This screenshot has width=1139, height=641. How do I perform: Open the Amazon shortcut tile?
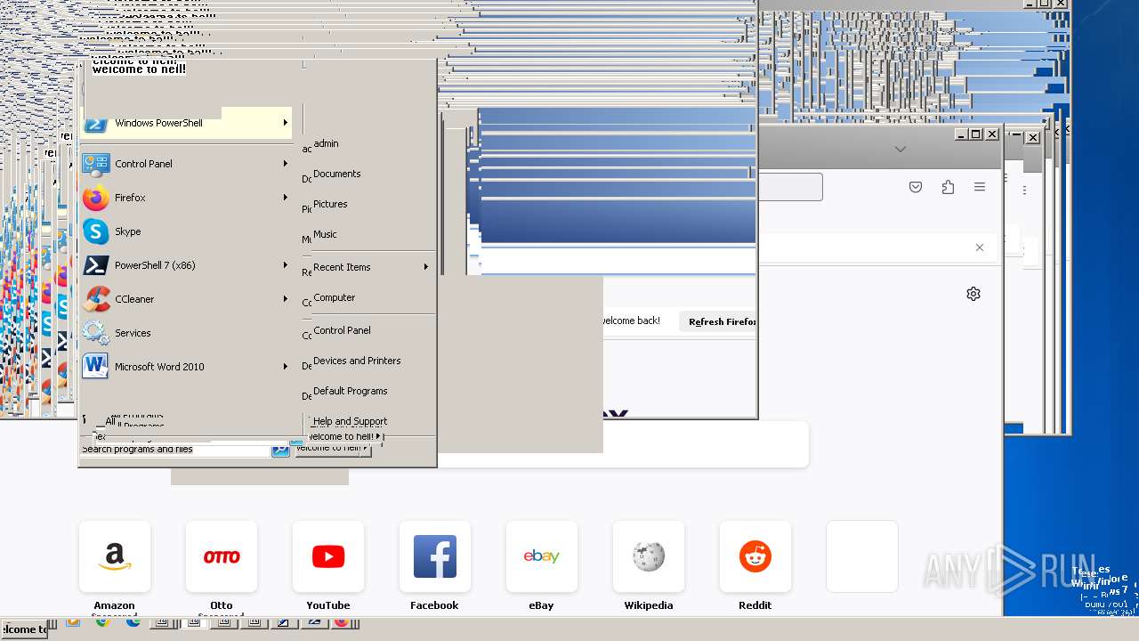tap(115, 556)
